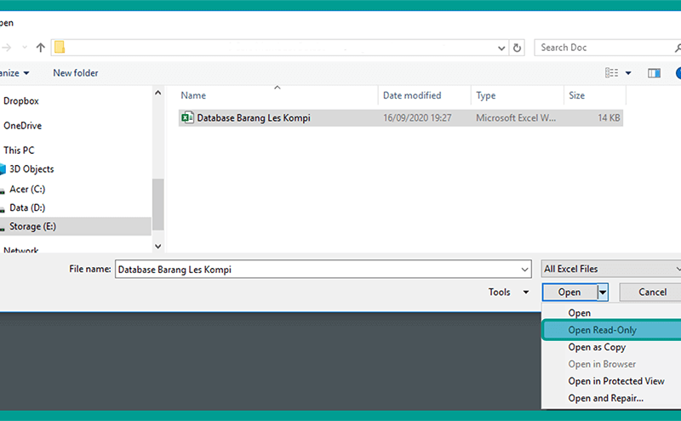Viewport: 681px width, 421px height.
Task: Click the Cancel button
Action: point(652,292)
